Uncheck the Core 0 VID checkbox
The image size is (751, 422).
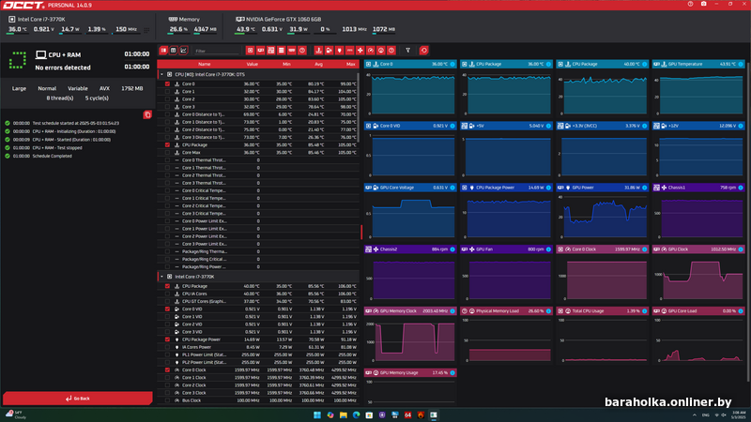[167, 309]
